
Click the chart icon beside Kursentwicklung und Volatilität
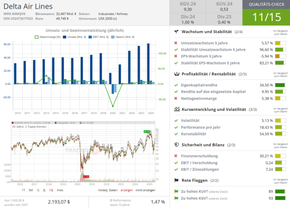click(177, 109)
